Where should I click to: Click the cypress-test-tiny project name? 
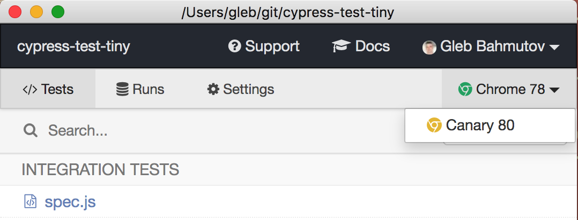(73, 46)
